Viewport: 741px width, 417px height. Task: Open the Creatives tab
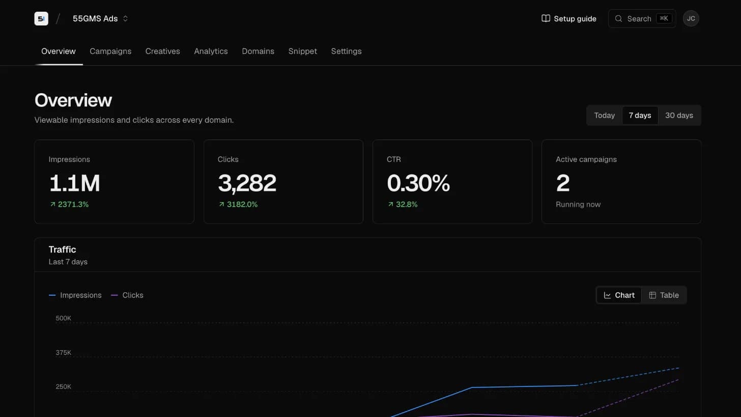pyautogui.click(x=163, y=51)
